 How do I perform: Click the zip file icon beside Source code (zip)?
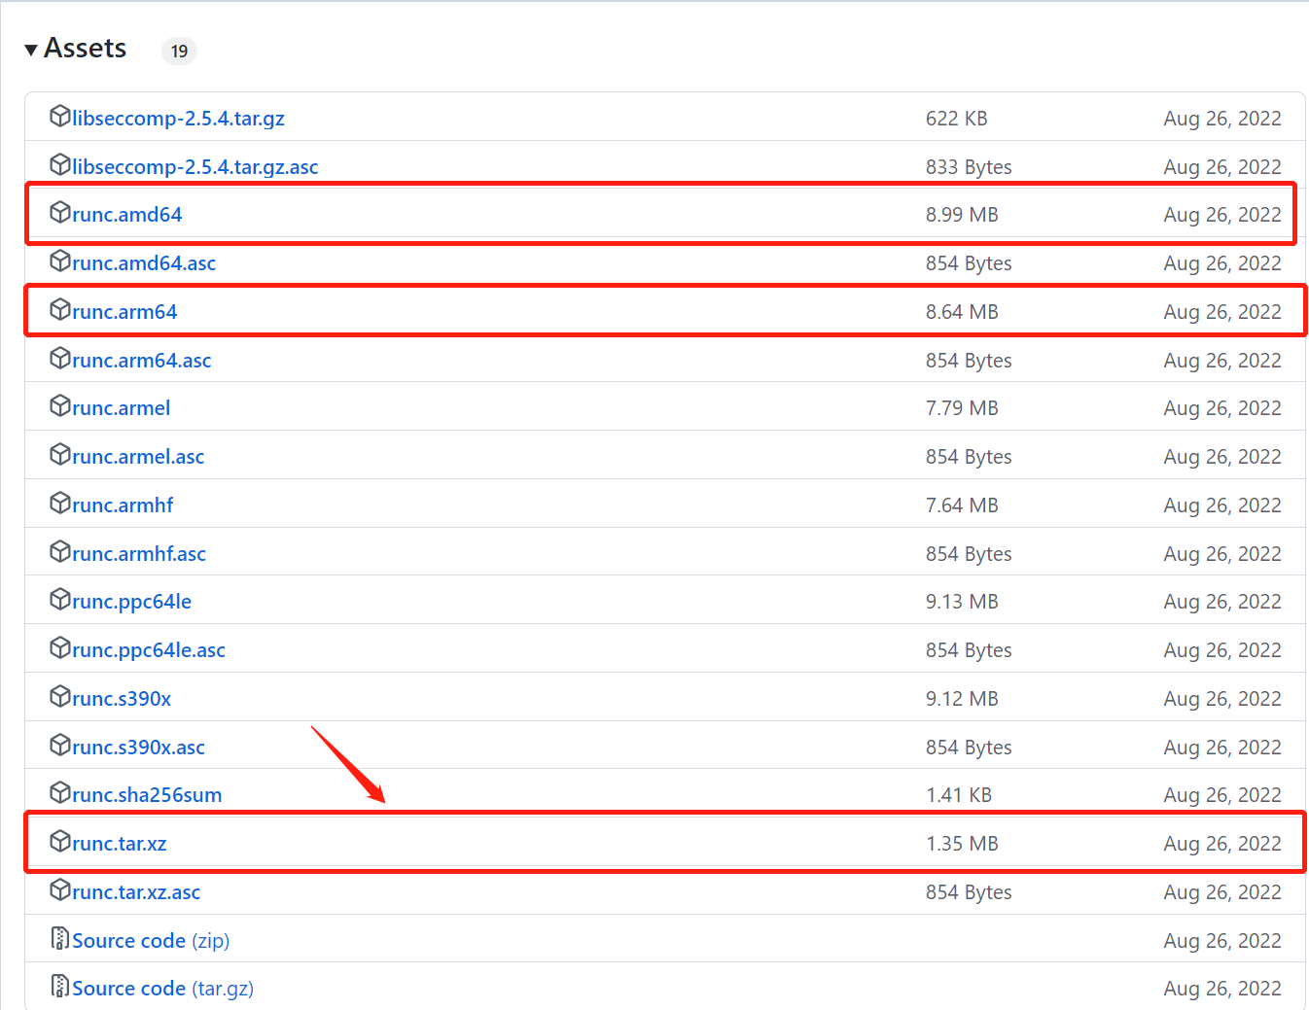[60, 939]
